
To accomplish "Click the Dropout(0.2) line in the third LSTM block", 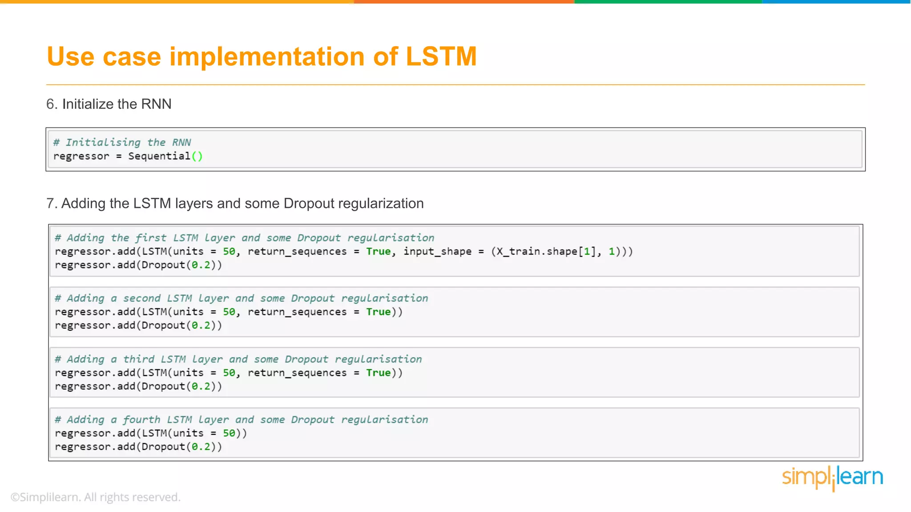I will coord(138,386).
